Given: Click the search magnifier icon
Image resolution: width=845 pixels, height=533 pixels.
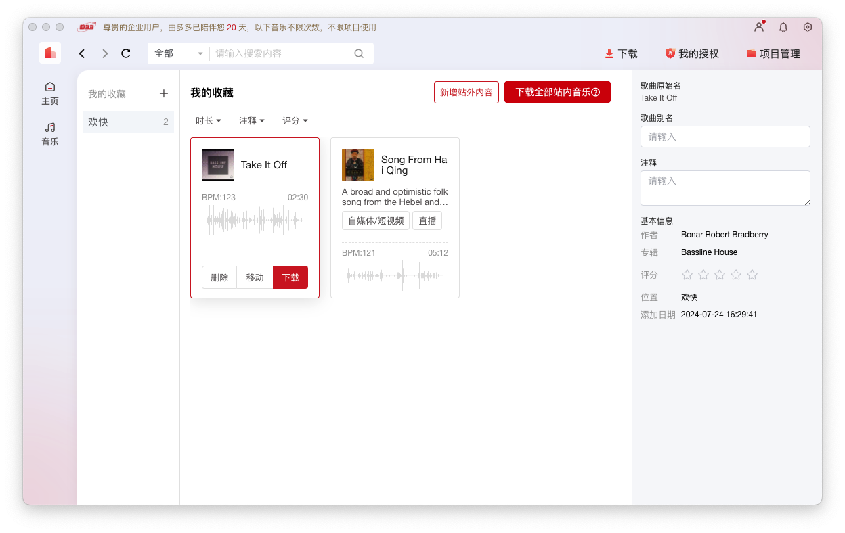Looking at the screenshot, I should coord(360,53).
